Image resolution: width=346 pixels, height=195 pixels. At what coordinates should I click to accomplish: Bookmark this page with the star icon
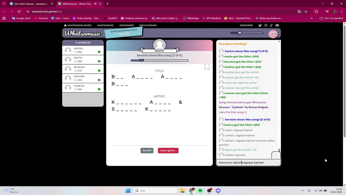[306, 12]
